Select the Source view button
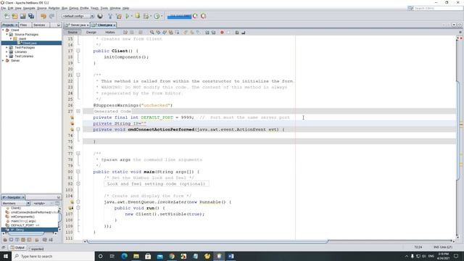464x261 pixels. pos(72,32)
